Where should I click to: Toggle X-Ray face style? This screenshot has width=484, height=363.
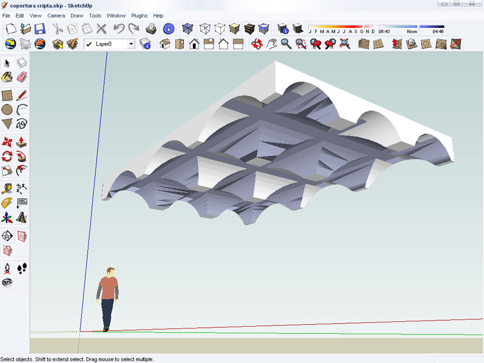point(188,28)
